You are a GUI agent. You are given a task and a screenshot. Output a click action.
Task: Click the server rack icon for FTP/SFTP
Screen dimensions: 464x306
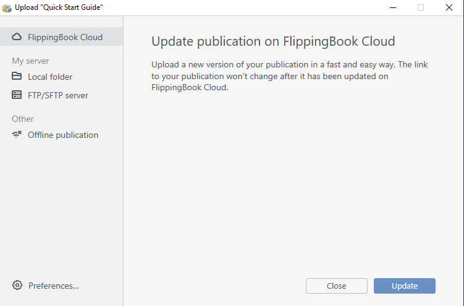(17, 95)
